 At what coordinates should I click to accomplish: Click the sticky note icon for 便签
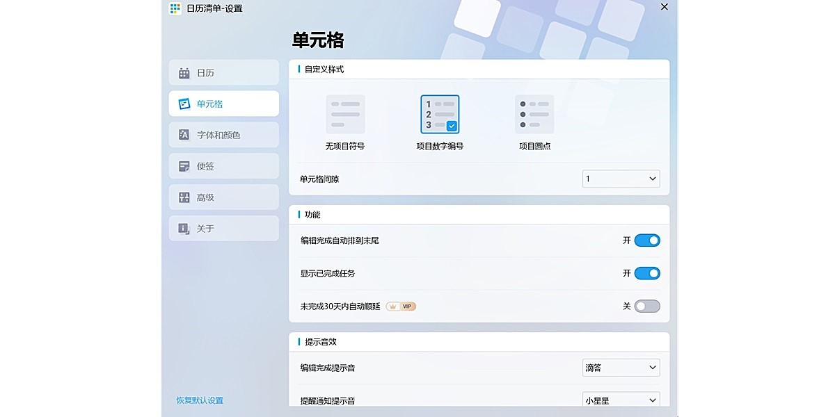click(x=184, y=165)
